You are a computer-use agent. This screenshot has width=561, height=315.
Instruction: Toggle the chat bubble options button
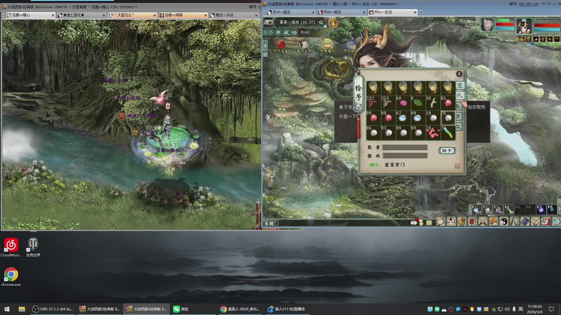click(x=429, y=223)
